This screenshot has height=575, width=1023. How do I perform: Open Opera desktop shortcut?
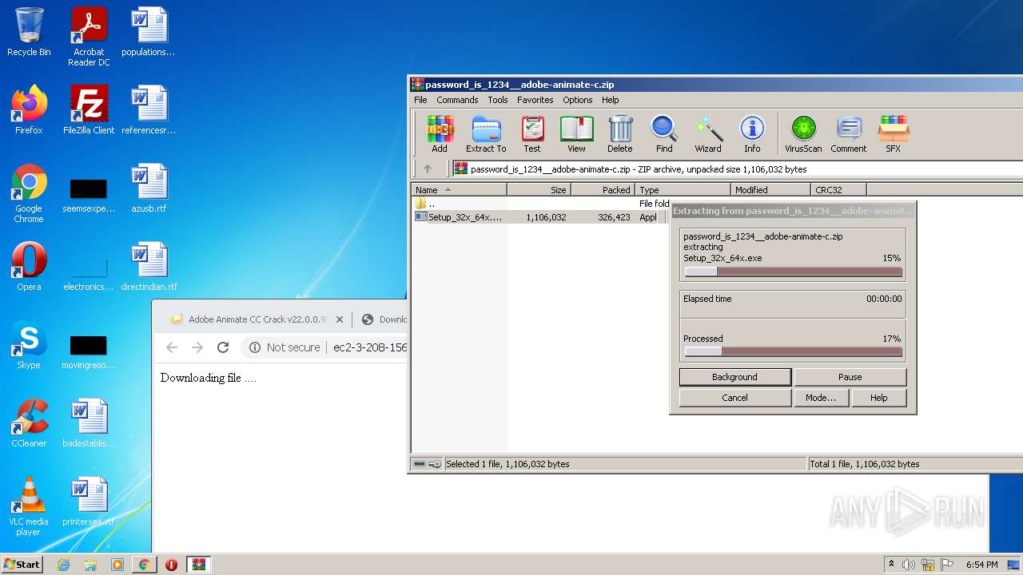click(x=29, y=266)
